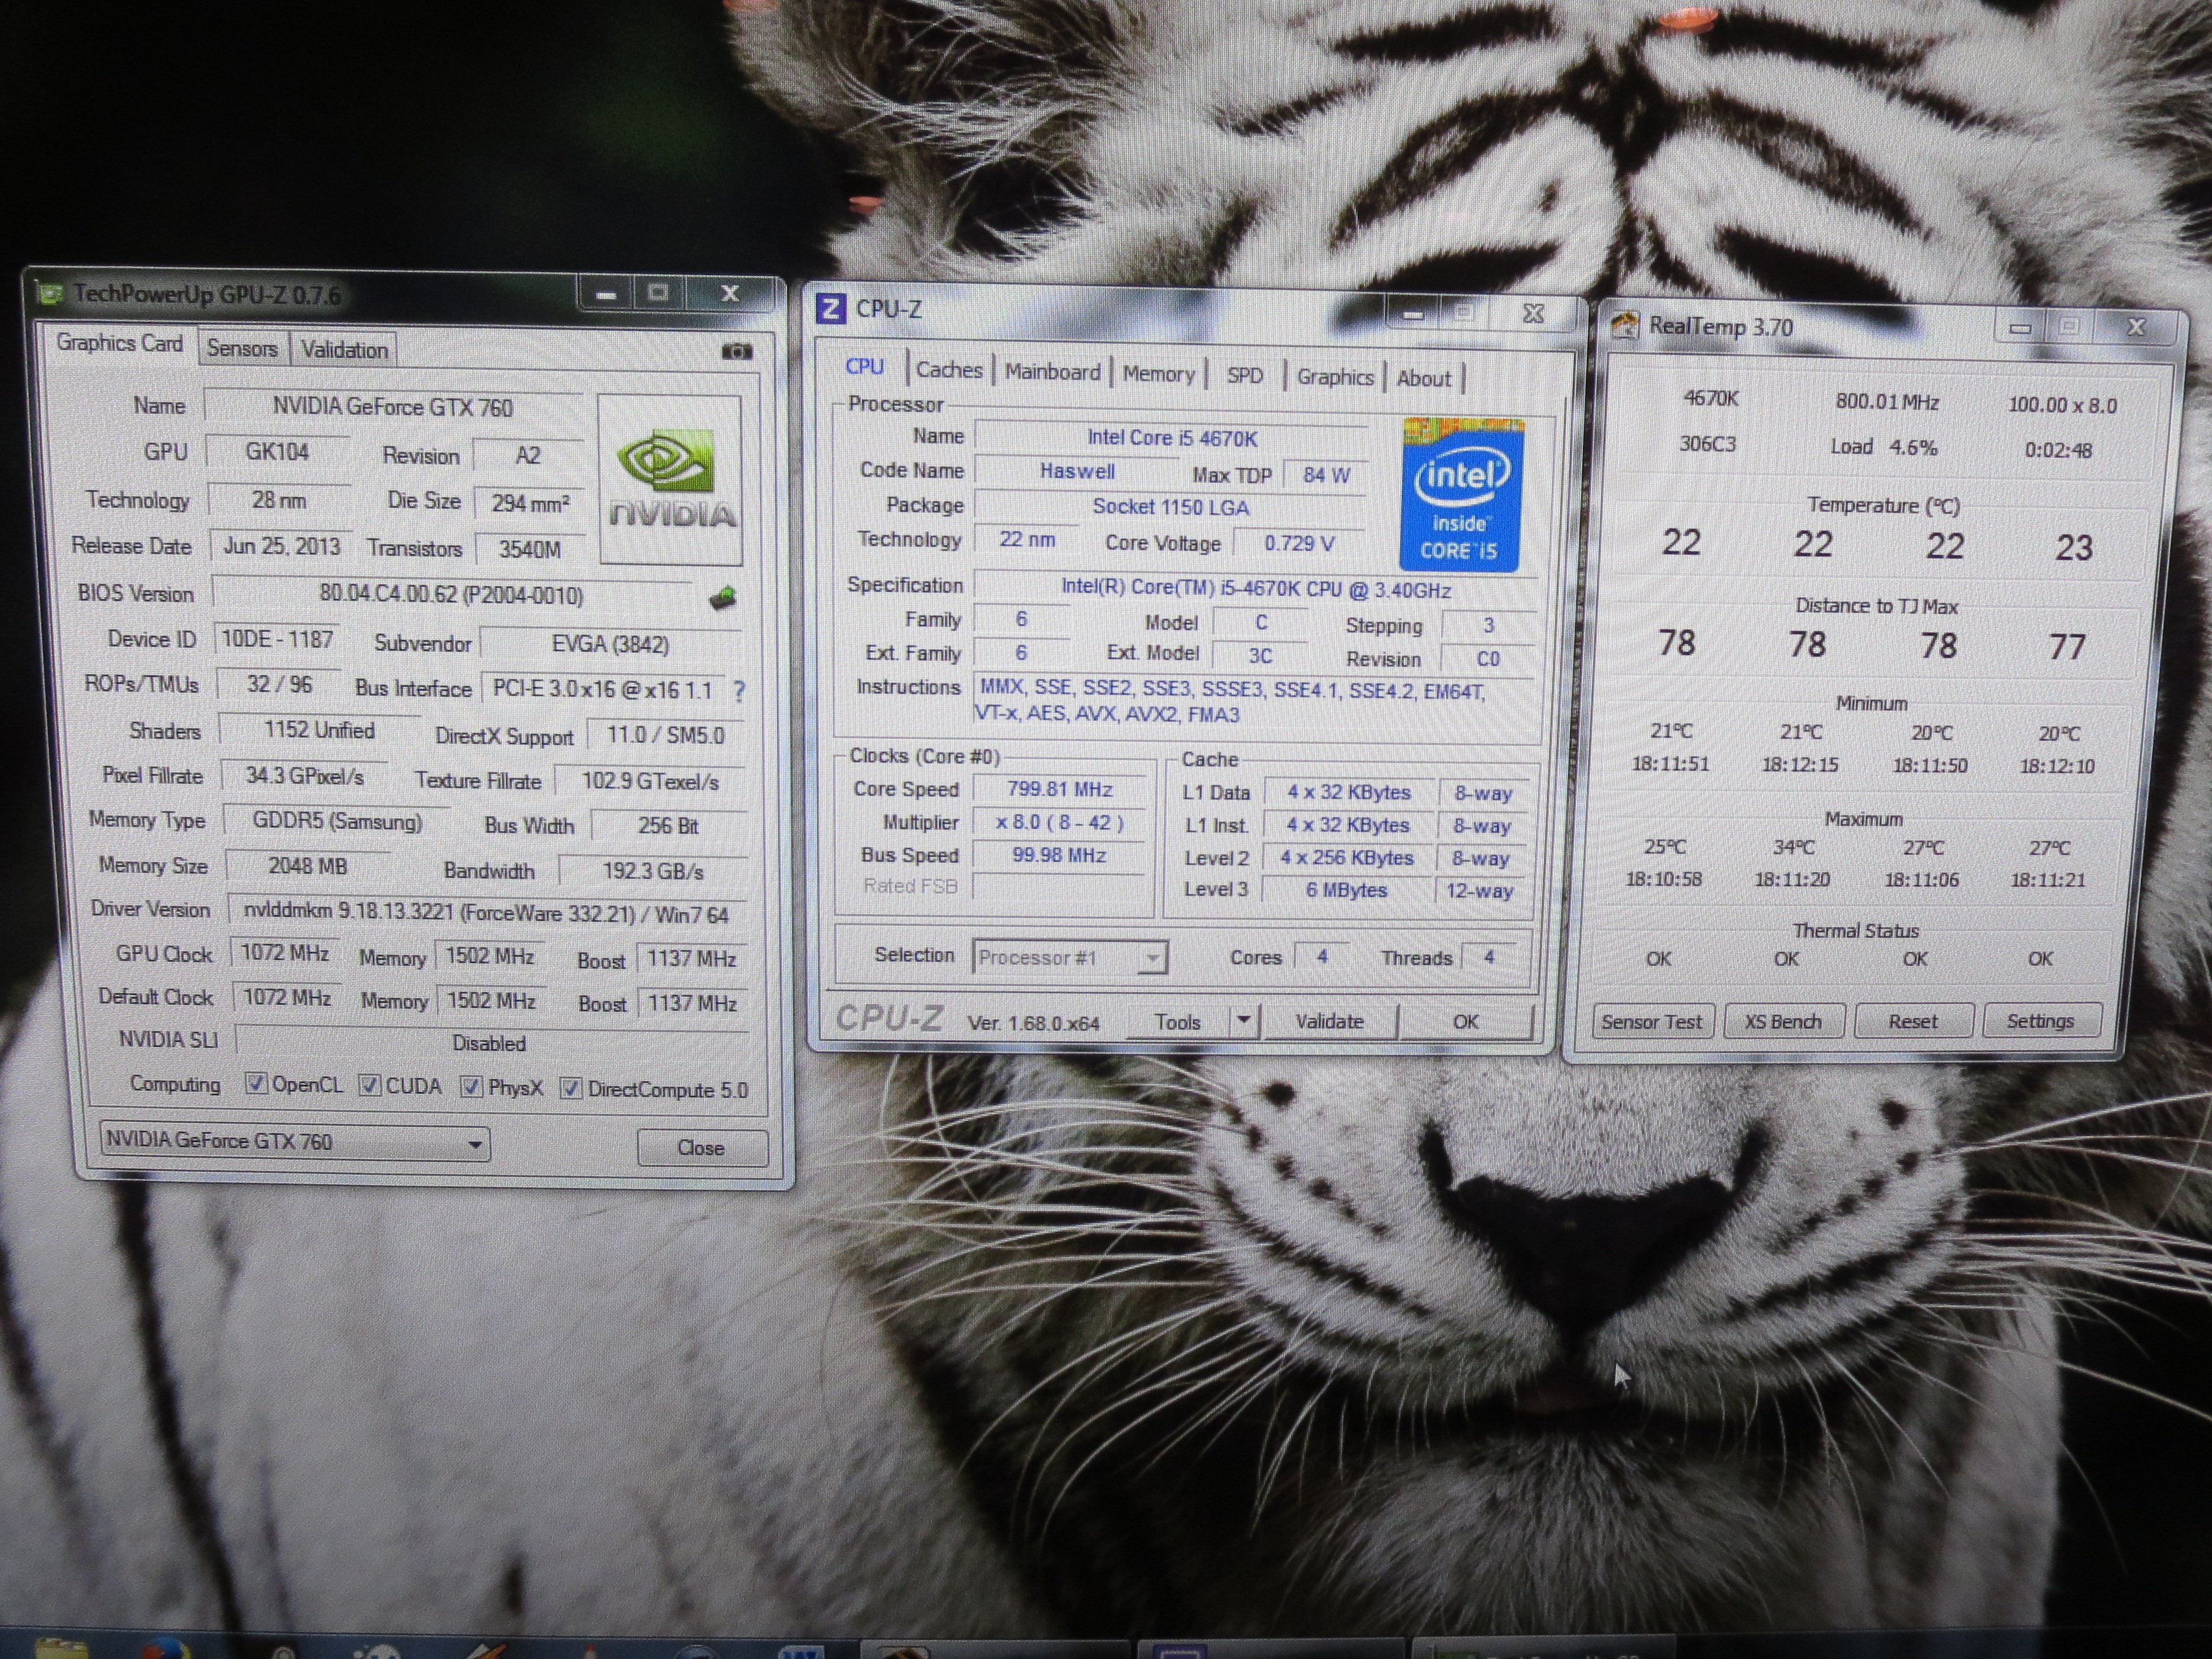Open the NVIDIA GeForce GTX 760 card dropdown

(295, 1141)
